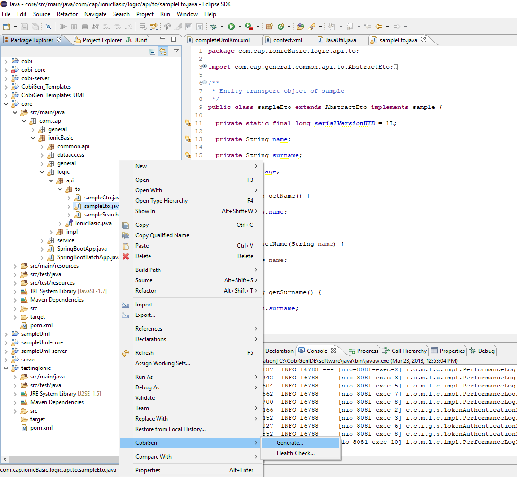Toggle Show Whitespace Characters pilcrow icon

click(200, 27)
